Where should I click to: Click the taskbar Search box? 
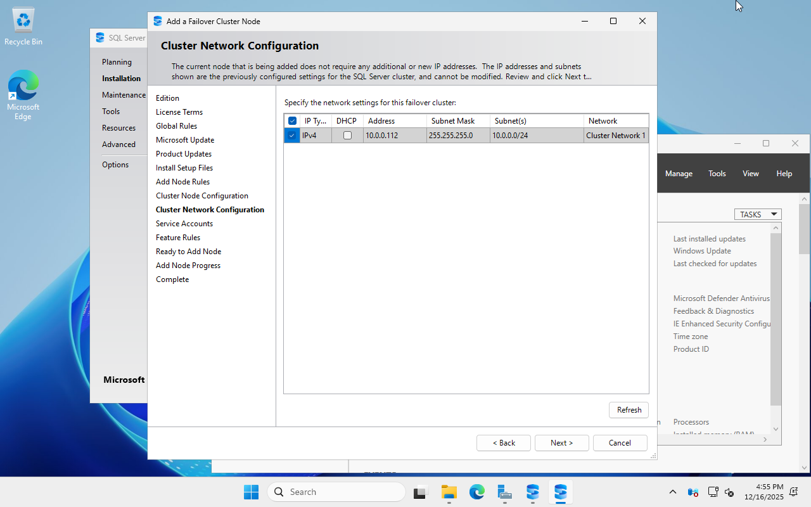pos(336,492)
